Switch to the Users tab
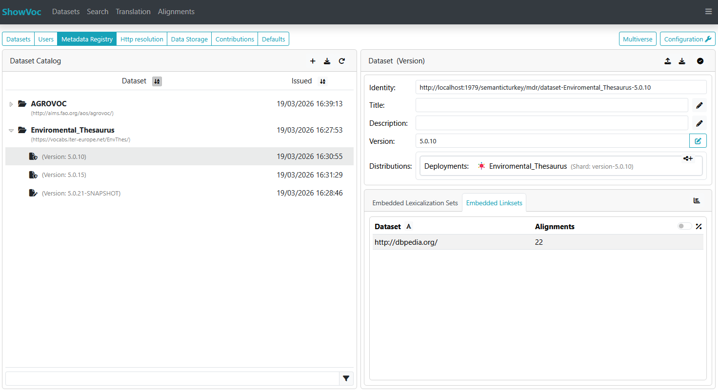The height and width of the screenshot is (392, 718). pos(46,39)
